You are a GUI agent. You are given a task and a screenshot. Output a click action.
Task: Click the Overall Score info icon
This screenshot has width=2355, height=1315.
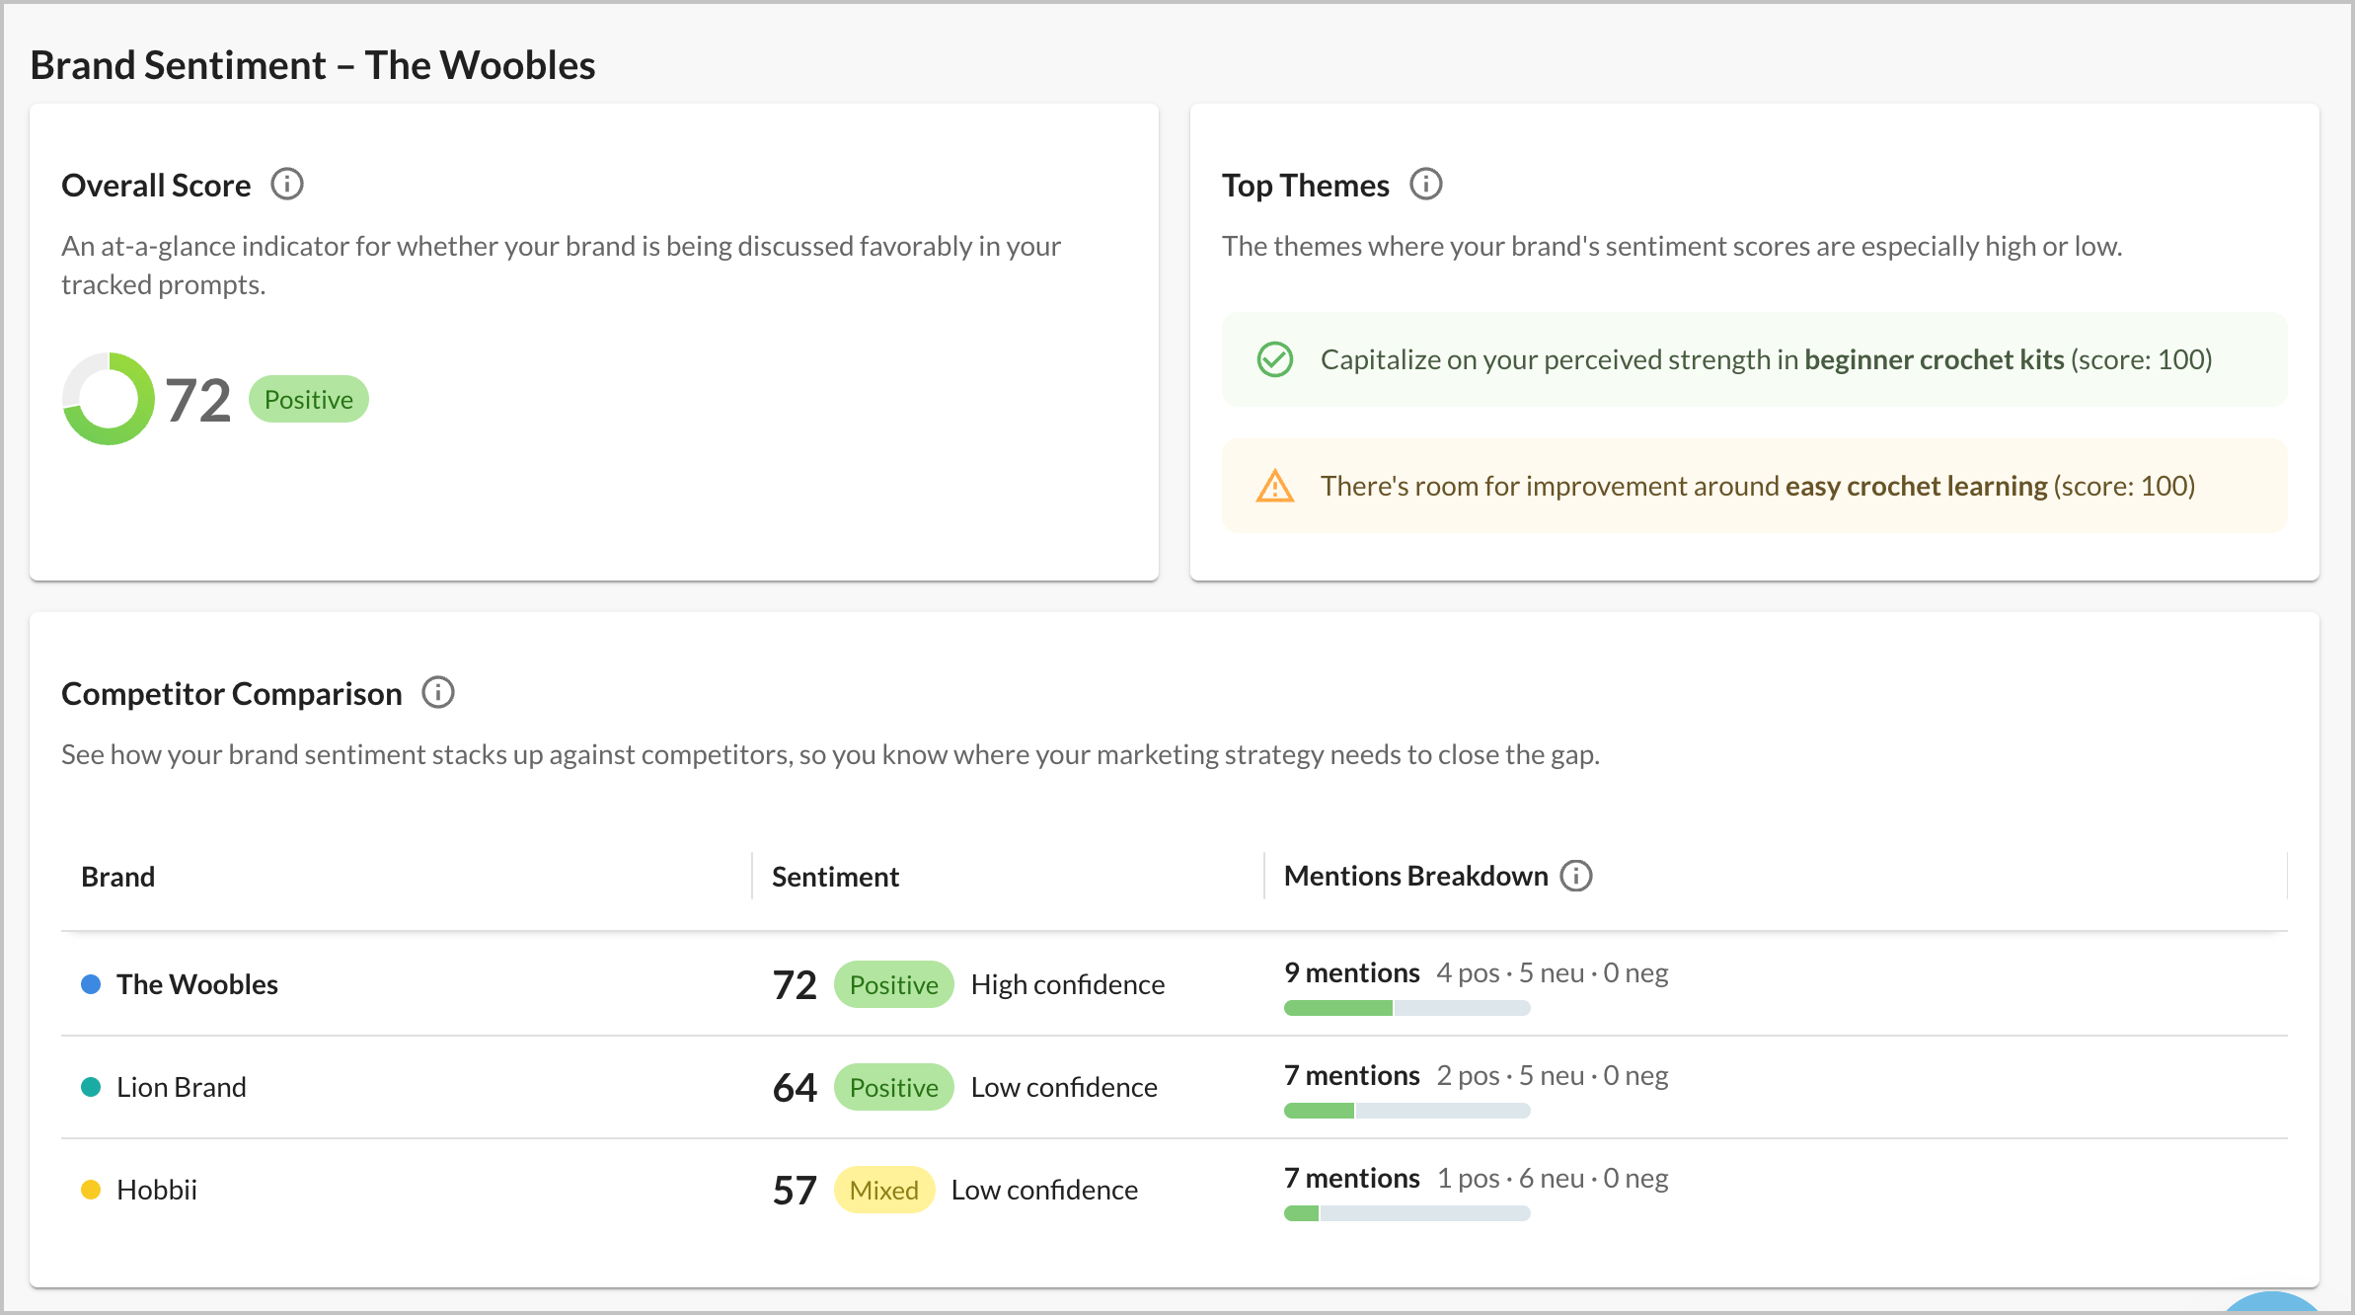tap(287, 185)
